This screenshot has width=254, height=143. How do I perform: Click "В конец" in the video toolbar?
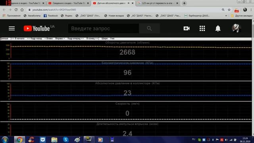pyautogui.click(x=92, y=39)
